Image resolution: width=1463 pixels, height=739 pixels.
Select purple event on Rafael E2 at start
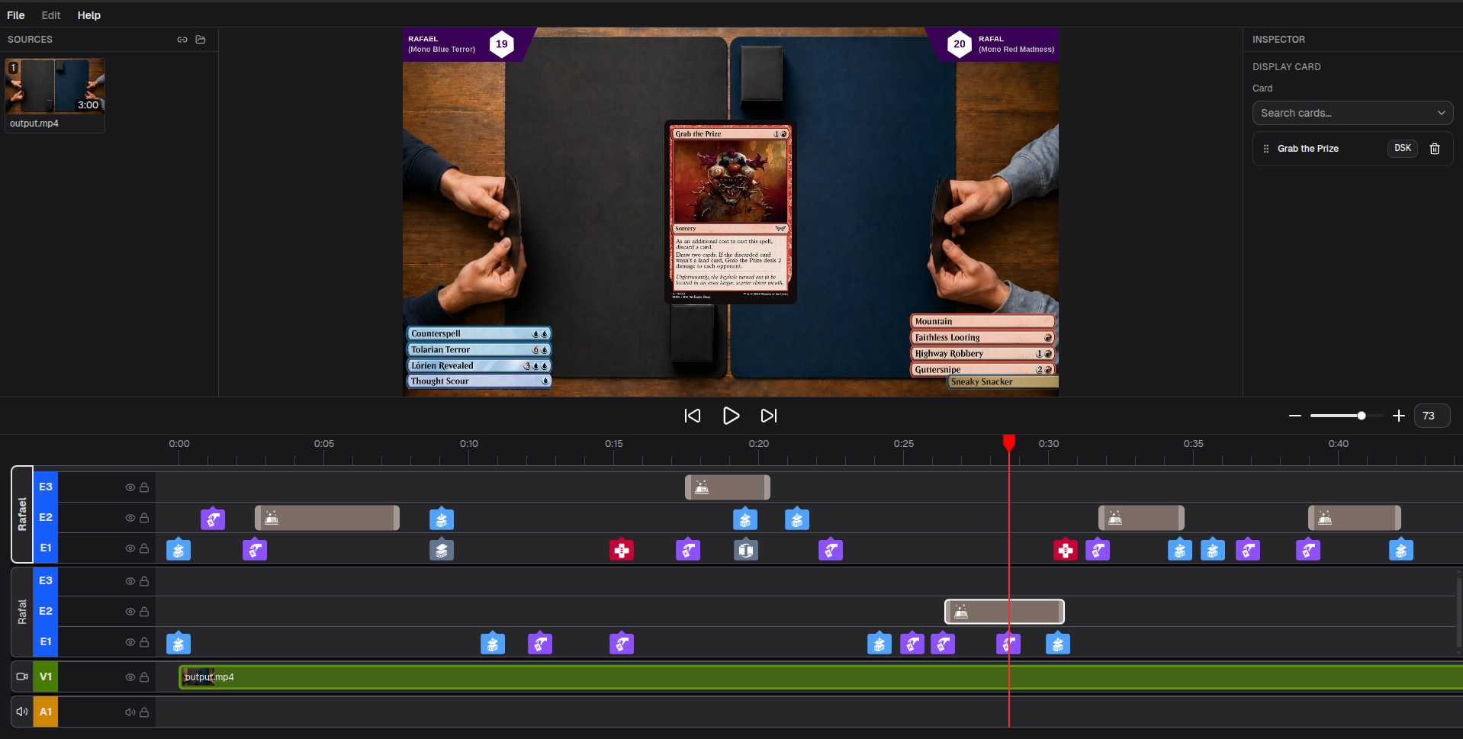click(x=213, y=519)
